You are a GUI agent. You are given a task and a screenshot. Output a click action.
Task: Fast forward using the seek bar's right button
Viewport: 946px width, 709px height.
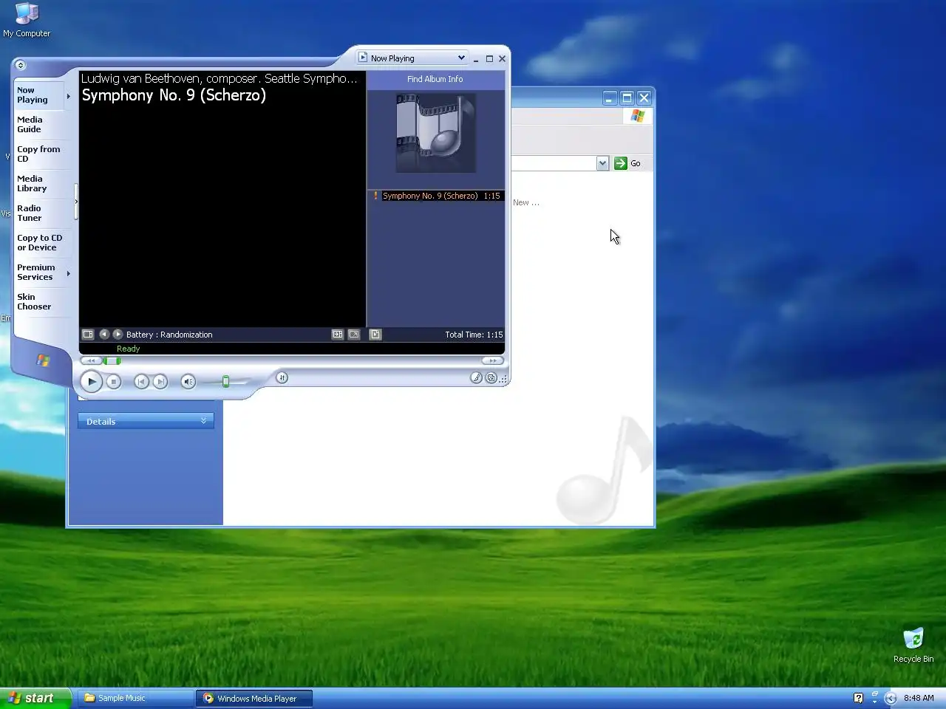click(x=493, y=361)
